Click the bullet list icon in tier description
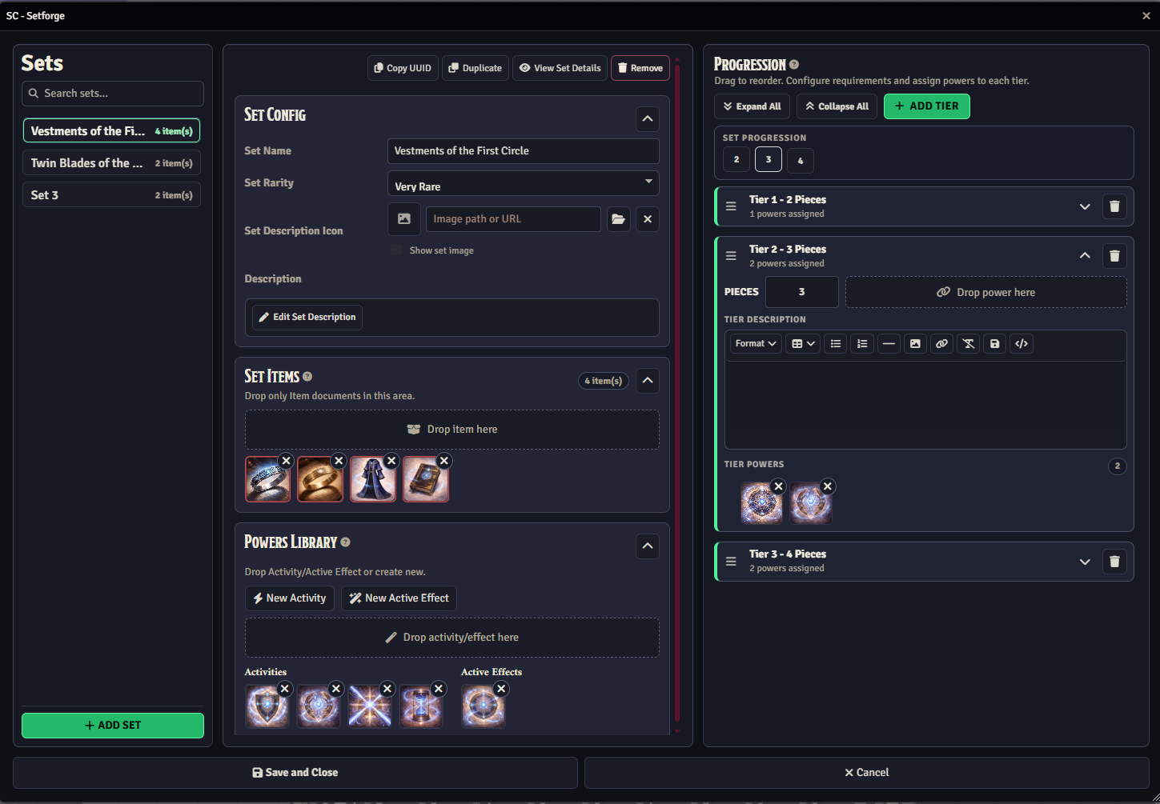Viewport: 1160px width, 804px height. tap(835, 344)
